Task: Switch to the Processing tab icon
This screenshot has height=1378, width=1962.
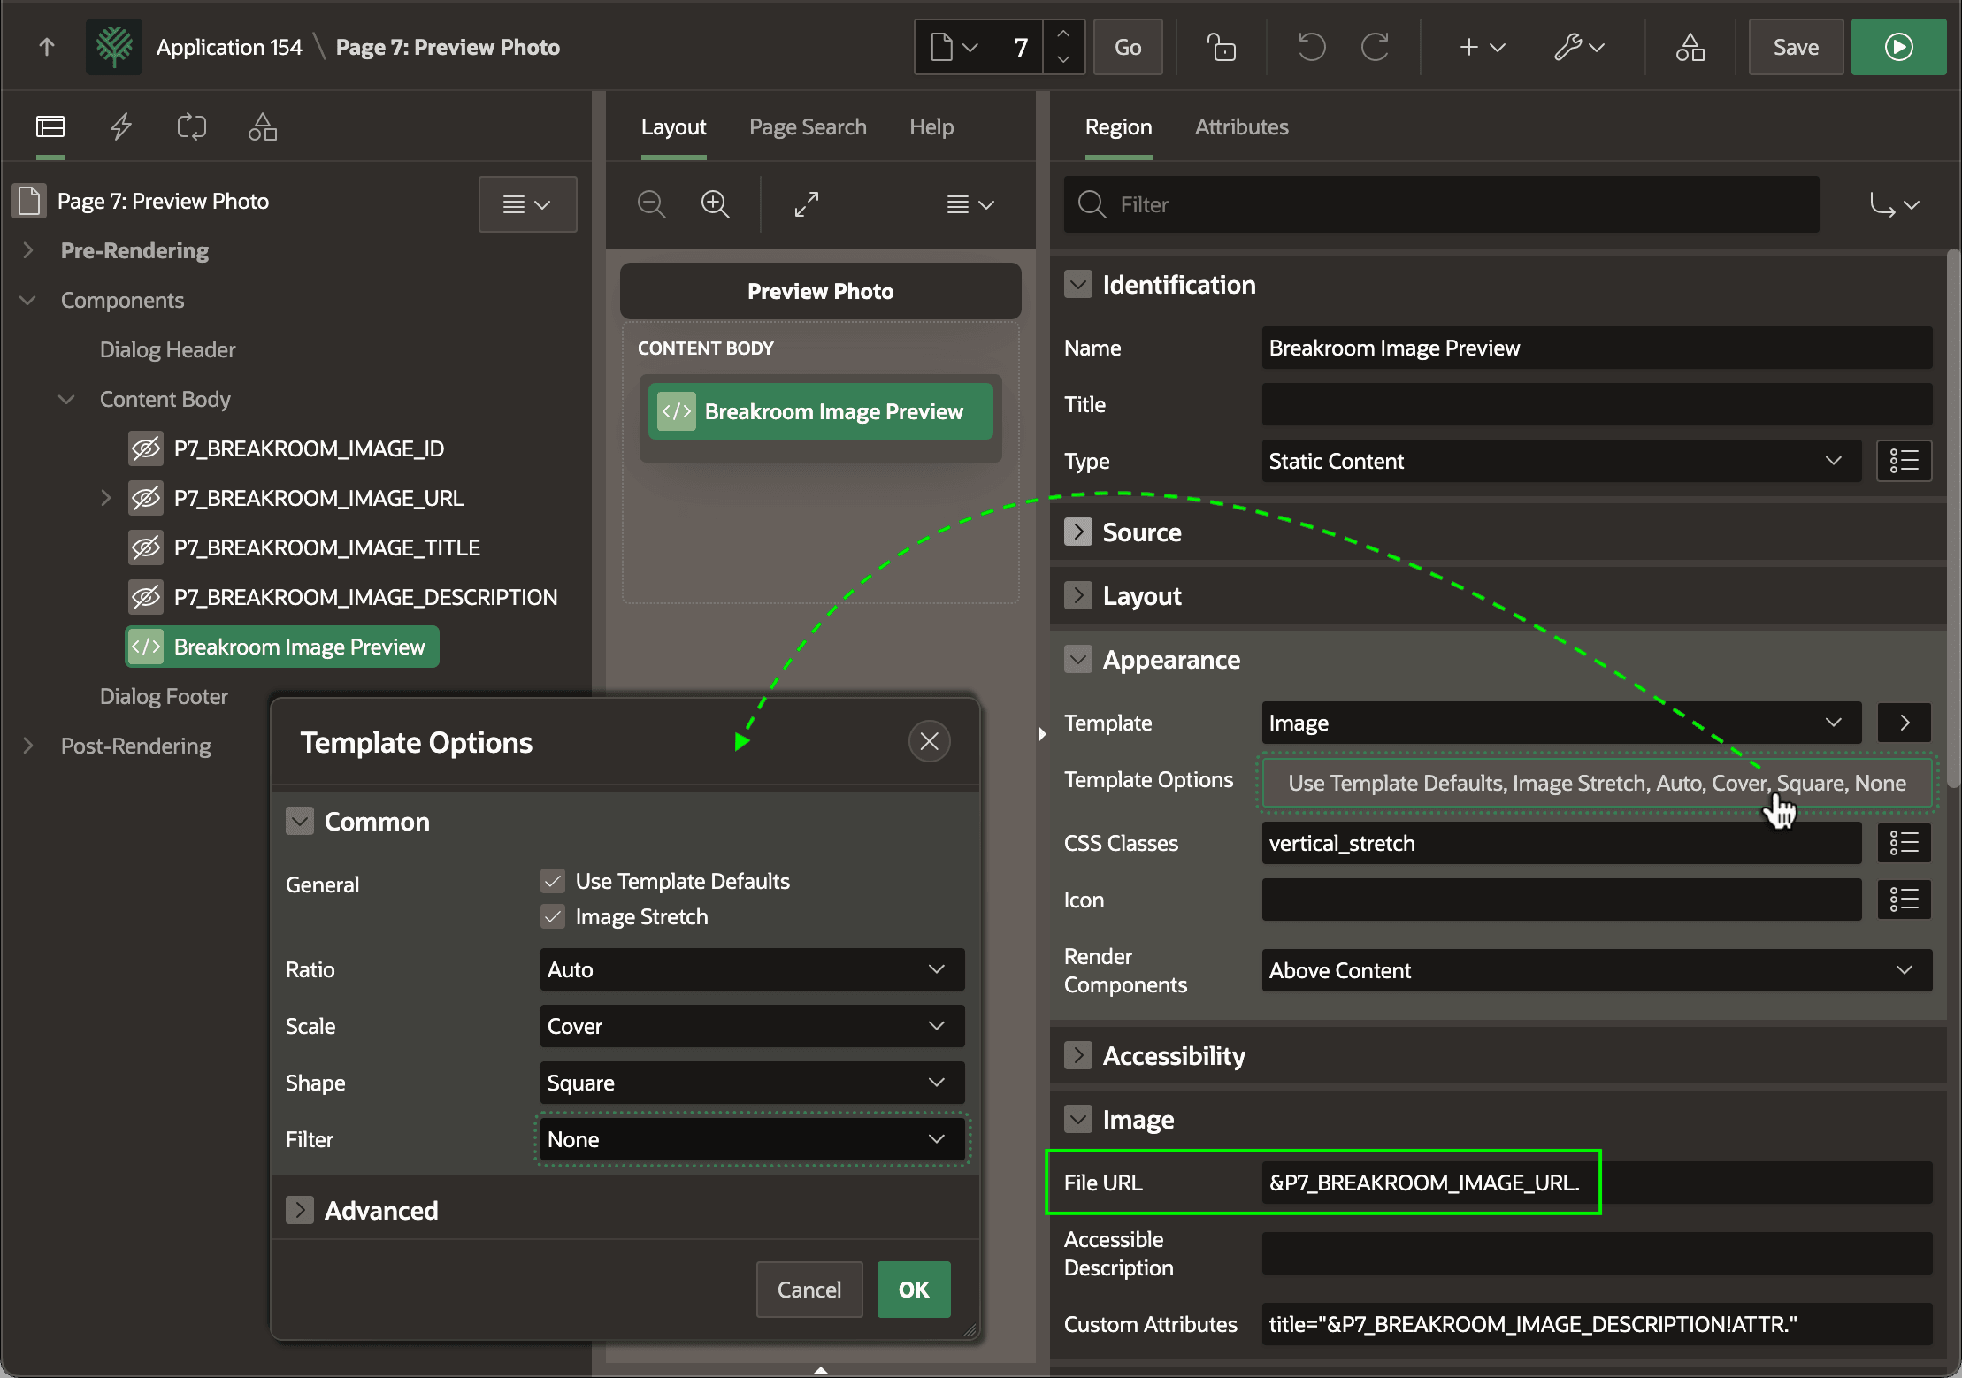Action: pyautogui.click(x=192, y=126)
